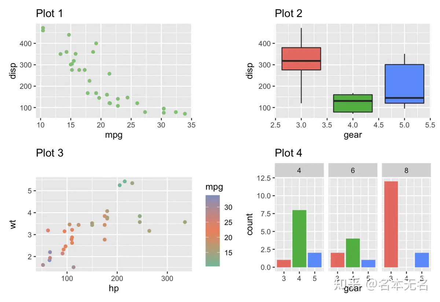Select the facet strip labeled 6
This screenshot has height=302, width=440.
pos(353,171)
